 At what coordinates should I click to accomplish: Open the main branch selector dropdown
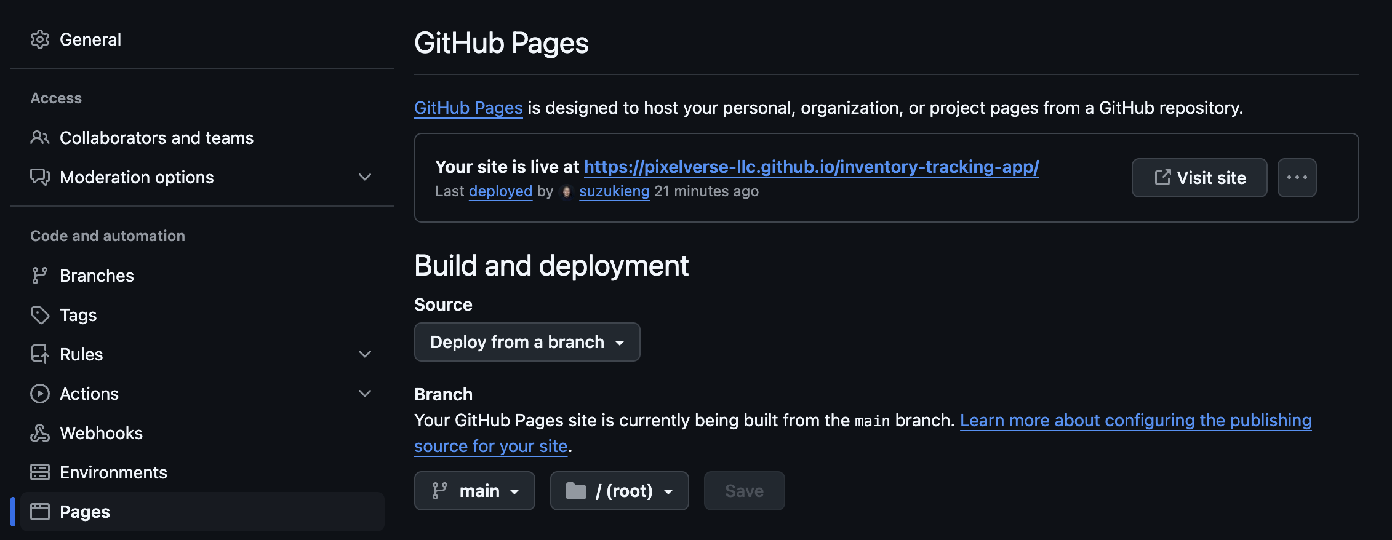(x=474, y=491)
